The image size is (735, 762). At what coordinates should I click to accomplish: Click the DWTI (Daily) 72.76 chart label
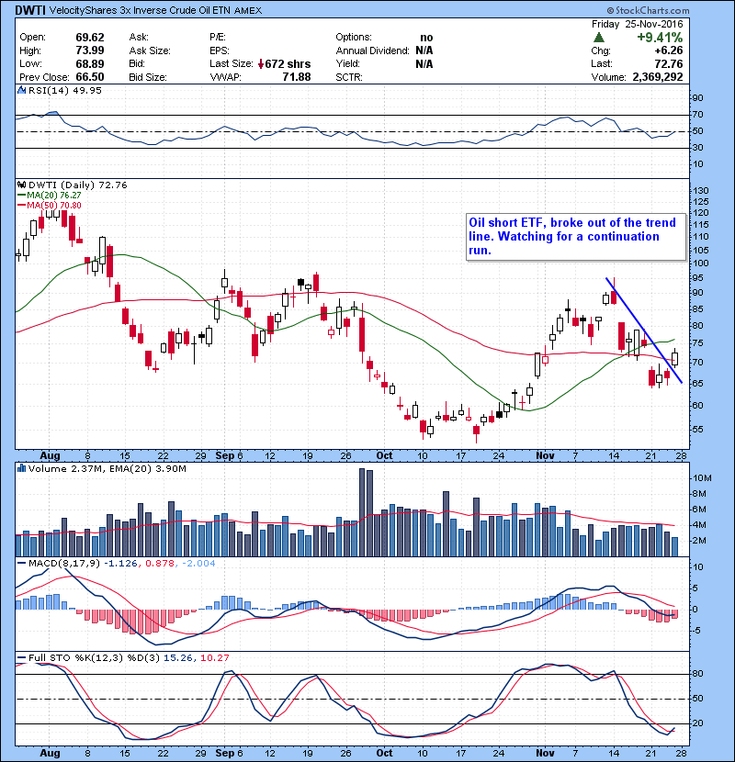point(78,185)
